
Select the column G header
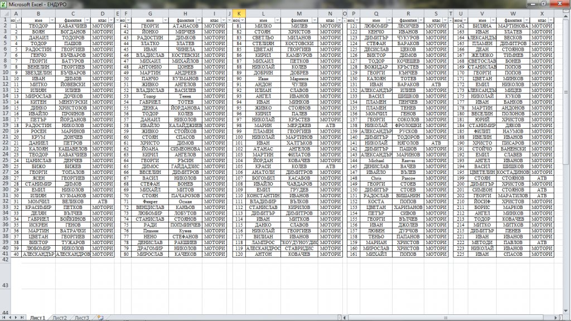(x=150, y=13)
